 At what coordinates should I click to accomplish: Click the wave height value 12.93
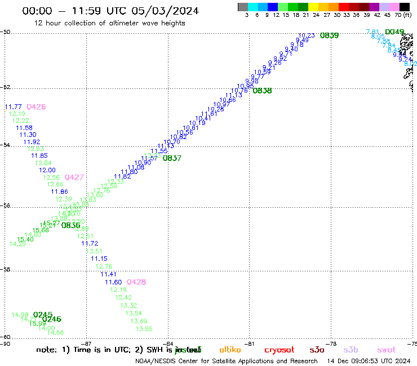point(36,149)
